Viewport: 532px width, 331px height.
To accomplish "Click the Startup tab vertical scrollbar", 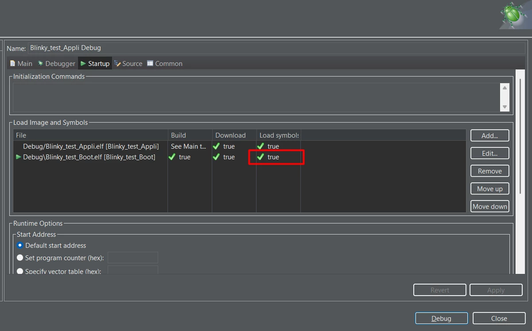I will [x=520, y=135].
